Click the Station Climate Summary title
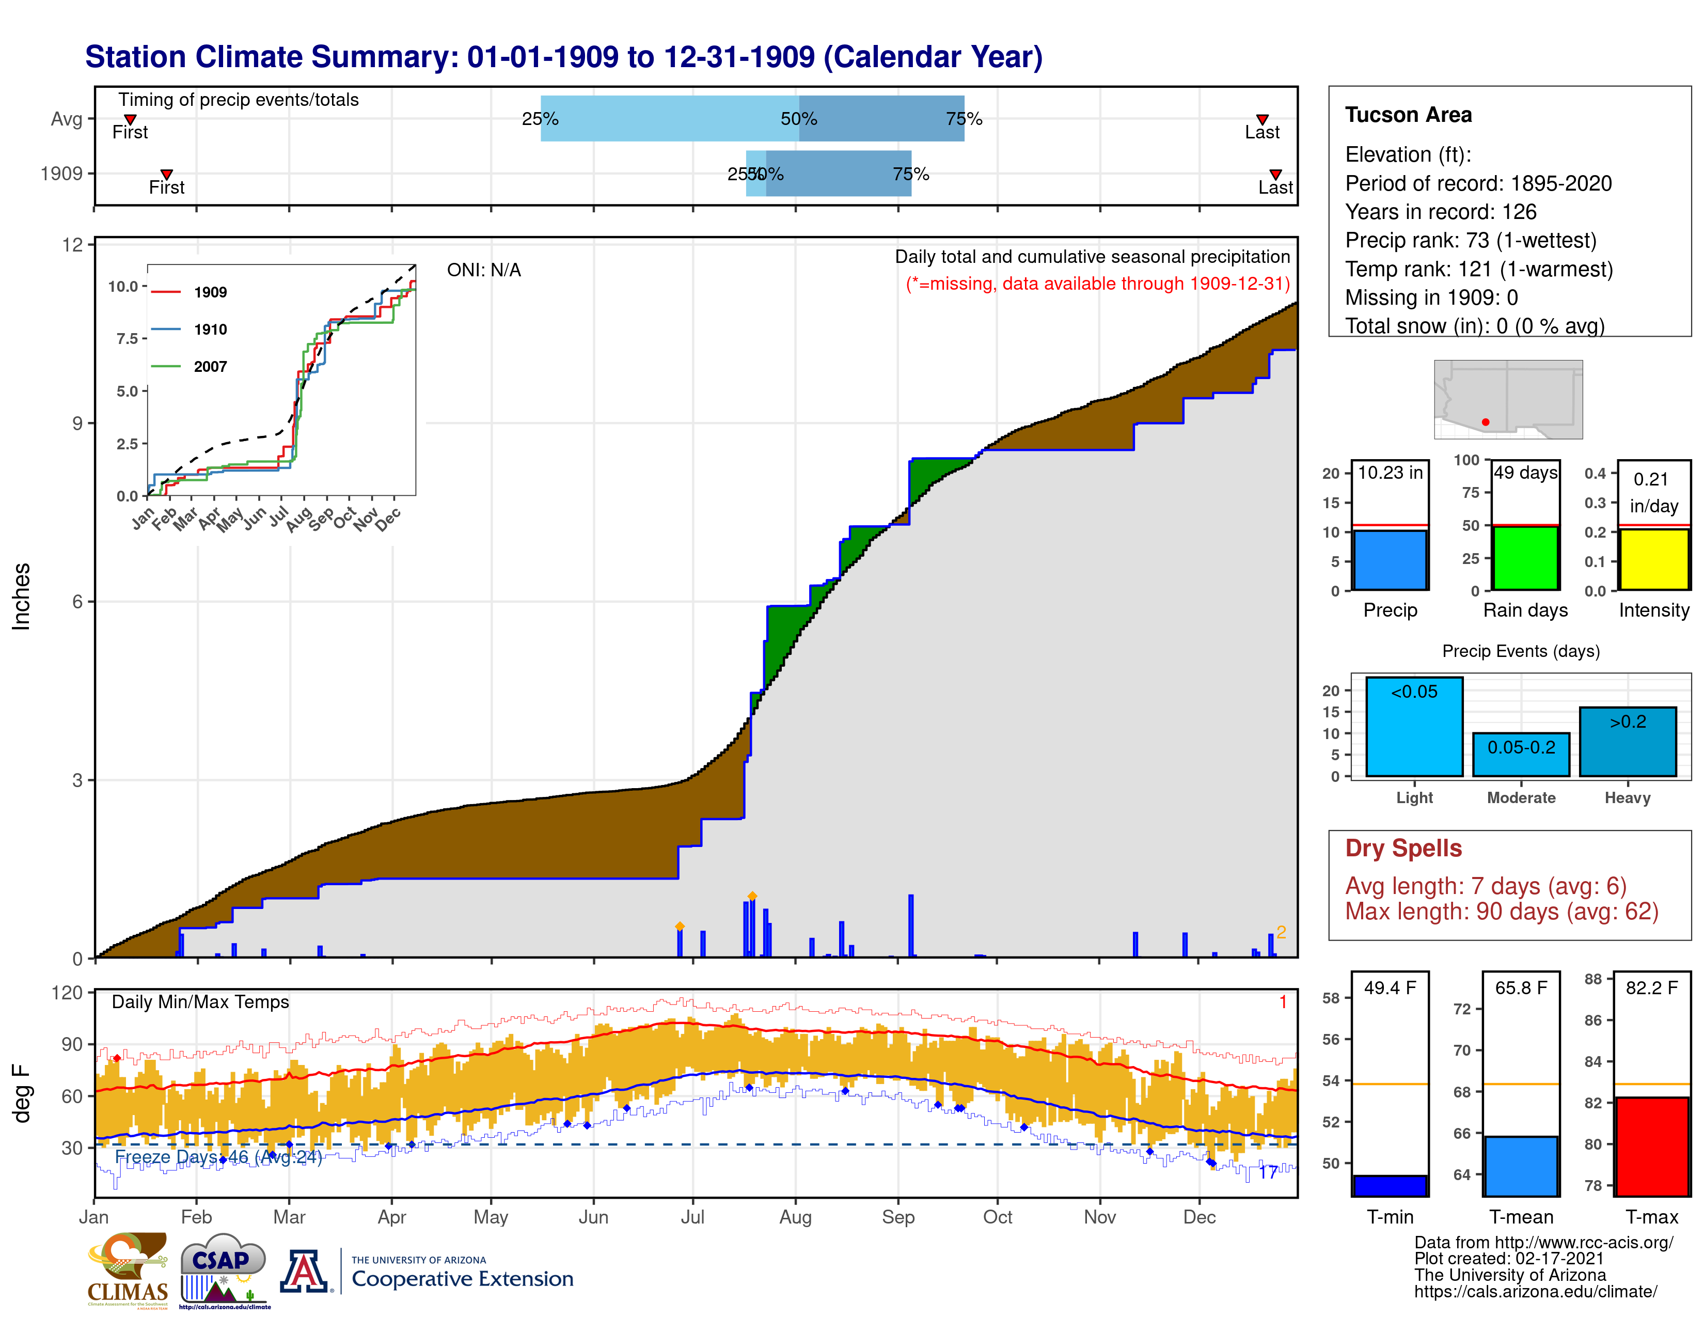The width and height of the screenshot is (1704, 1317). (x=563, y=57)
